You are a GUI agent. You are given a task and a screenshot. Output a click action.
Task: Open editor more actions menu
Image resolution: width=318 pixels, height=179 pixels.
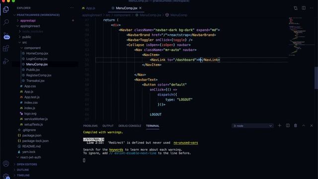tap(312, 8)
